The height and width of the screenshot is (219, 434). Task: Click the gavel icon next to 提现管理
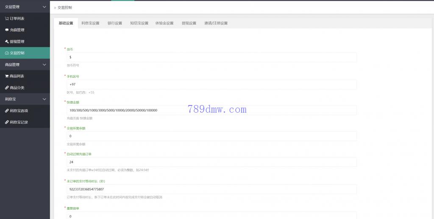(6, 42)
